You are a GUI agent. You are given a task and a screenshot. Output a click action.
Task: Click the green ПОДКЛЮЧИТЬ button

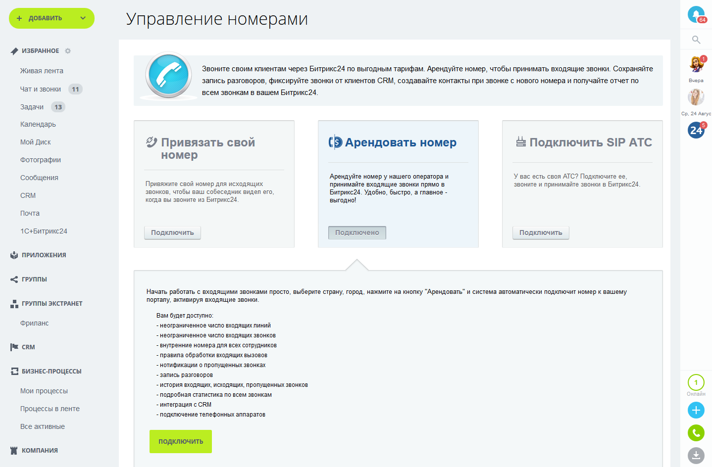[181, 441]
